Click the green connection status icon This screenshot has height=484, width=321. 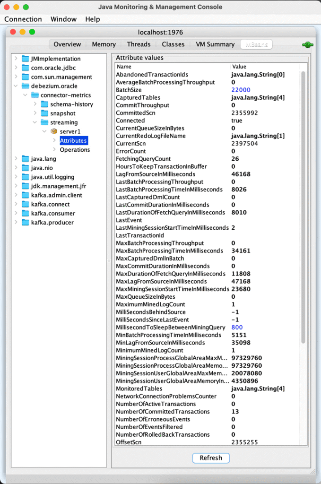coord(308,45)
